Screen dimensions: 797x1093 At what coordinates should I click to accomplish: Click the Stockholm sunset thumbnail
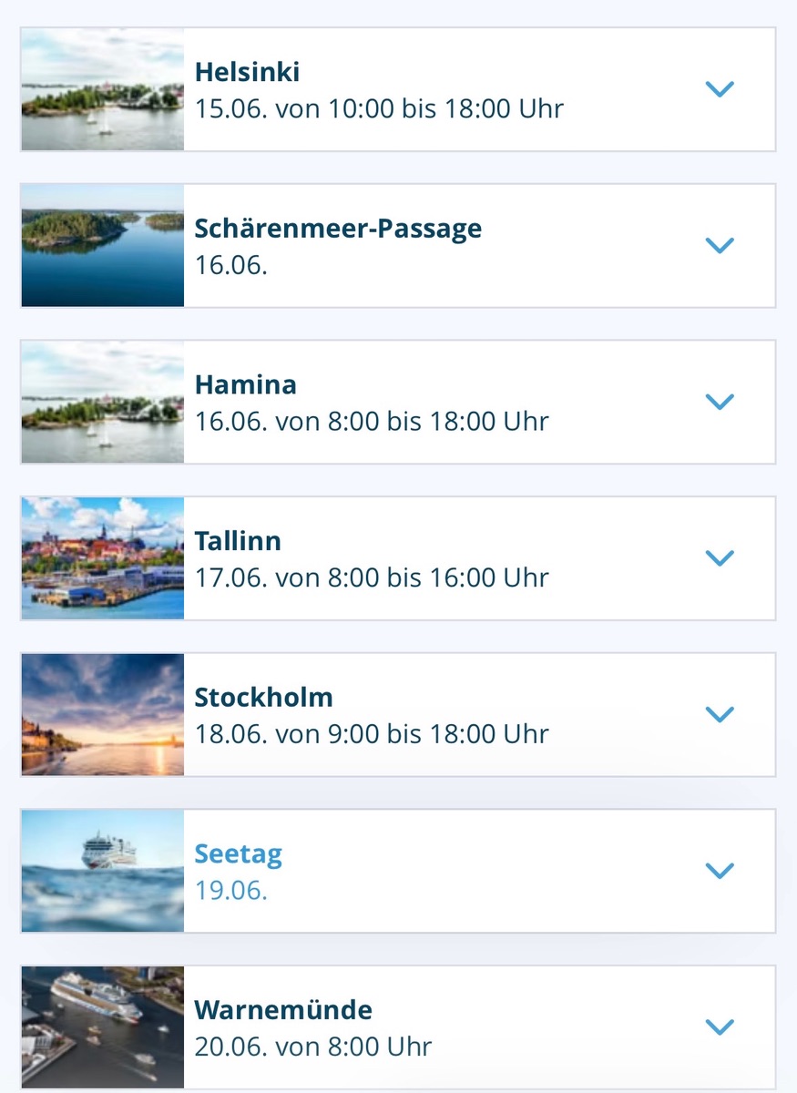click(103, 714)
